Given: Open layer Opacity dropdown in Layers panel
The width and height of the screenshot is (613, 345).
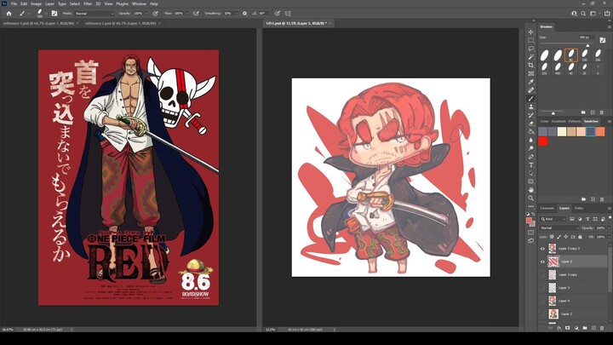Looking at the screenshot, I should pos(608,228).
